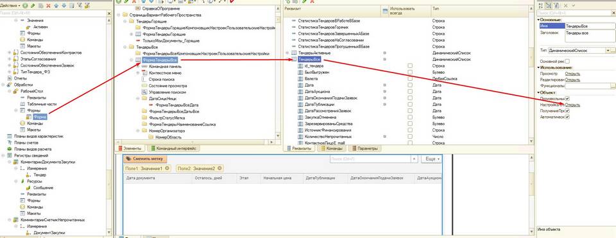616x238 pixels.
Task: Click the green add icon in configuration tree toolbar
Action: (25, 6)
